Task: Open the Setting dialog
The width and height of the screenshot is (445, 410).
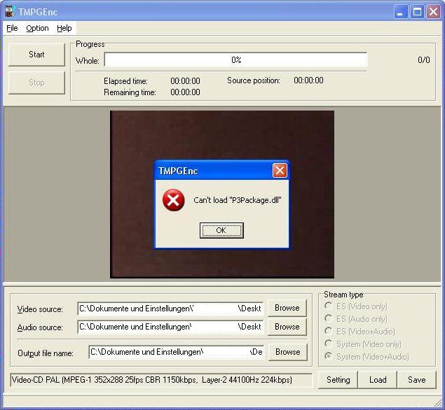Action: pos(338,380)
